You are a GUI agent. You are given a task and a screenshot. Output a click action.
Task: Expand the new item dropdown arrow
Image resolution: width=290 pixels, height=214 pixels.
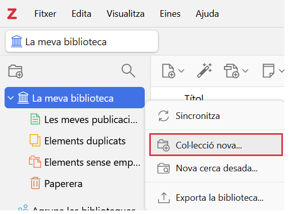point(181,71)
